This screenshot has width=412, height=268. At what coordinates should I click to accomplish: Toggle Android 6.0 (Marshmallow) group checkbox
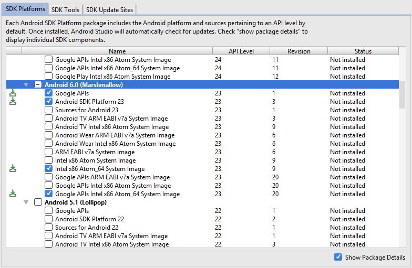(x=38, y=85)
